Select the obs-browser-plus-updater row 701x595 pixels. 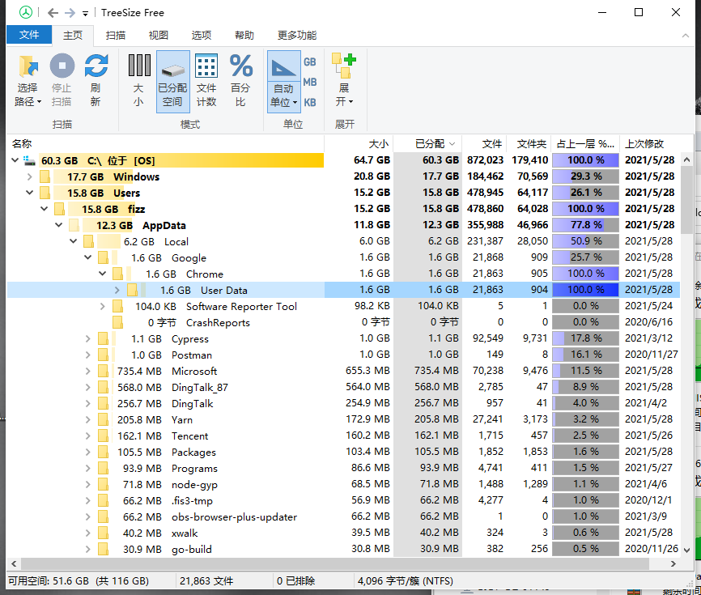(343, 516)
